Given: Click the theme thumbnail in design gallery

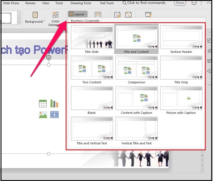Looking at the screenshot, I should point(6,18).
